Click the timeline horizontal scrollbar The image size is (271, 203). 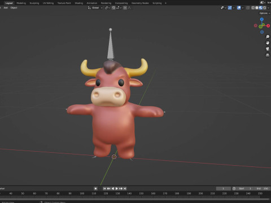point(134,199)
